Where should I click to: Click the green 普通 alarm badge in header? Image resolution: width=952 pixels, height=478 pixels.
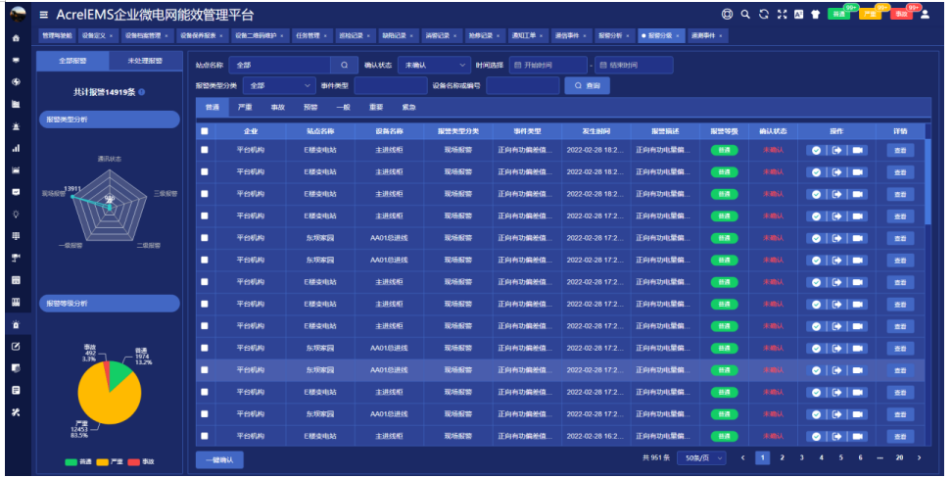(838, 14)
